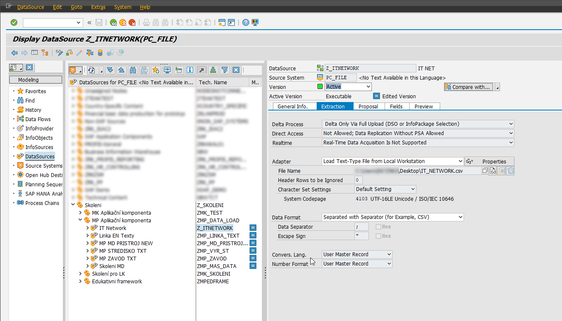Click Expand subtree icon in tree toolbar

coord(110,70)
